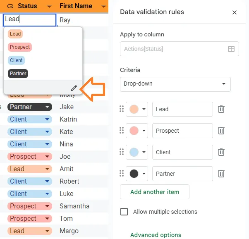The image size is (249, 239).
Task: Click trash icon beside Partner item
Action: (x=221, y=174)
